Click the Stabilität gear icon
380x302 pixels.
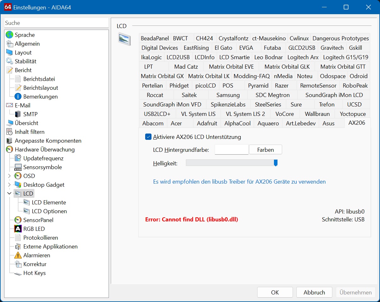10,61
